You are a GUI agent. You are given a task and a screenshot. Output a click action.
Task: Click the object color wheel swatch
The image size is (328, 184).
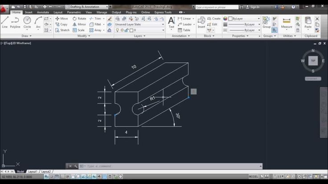[225, 19]
